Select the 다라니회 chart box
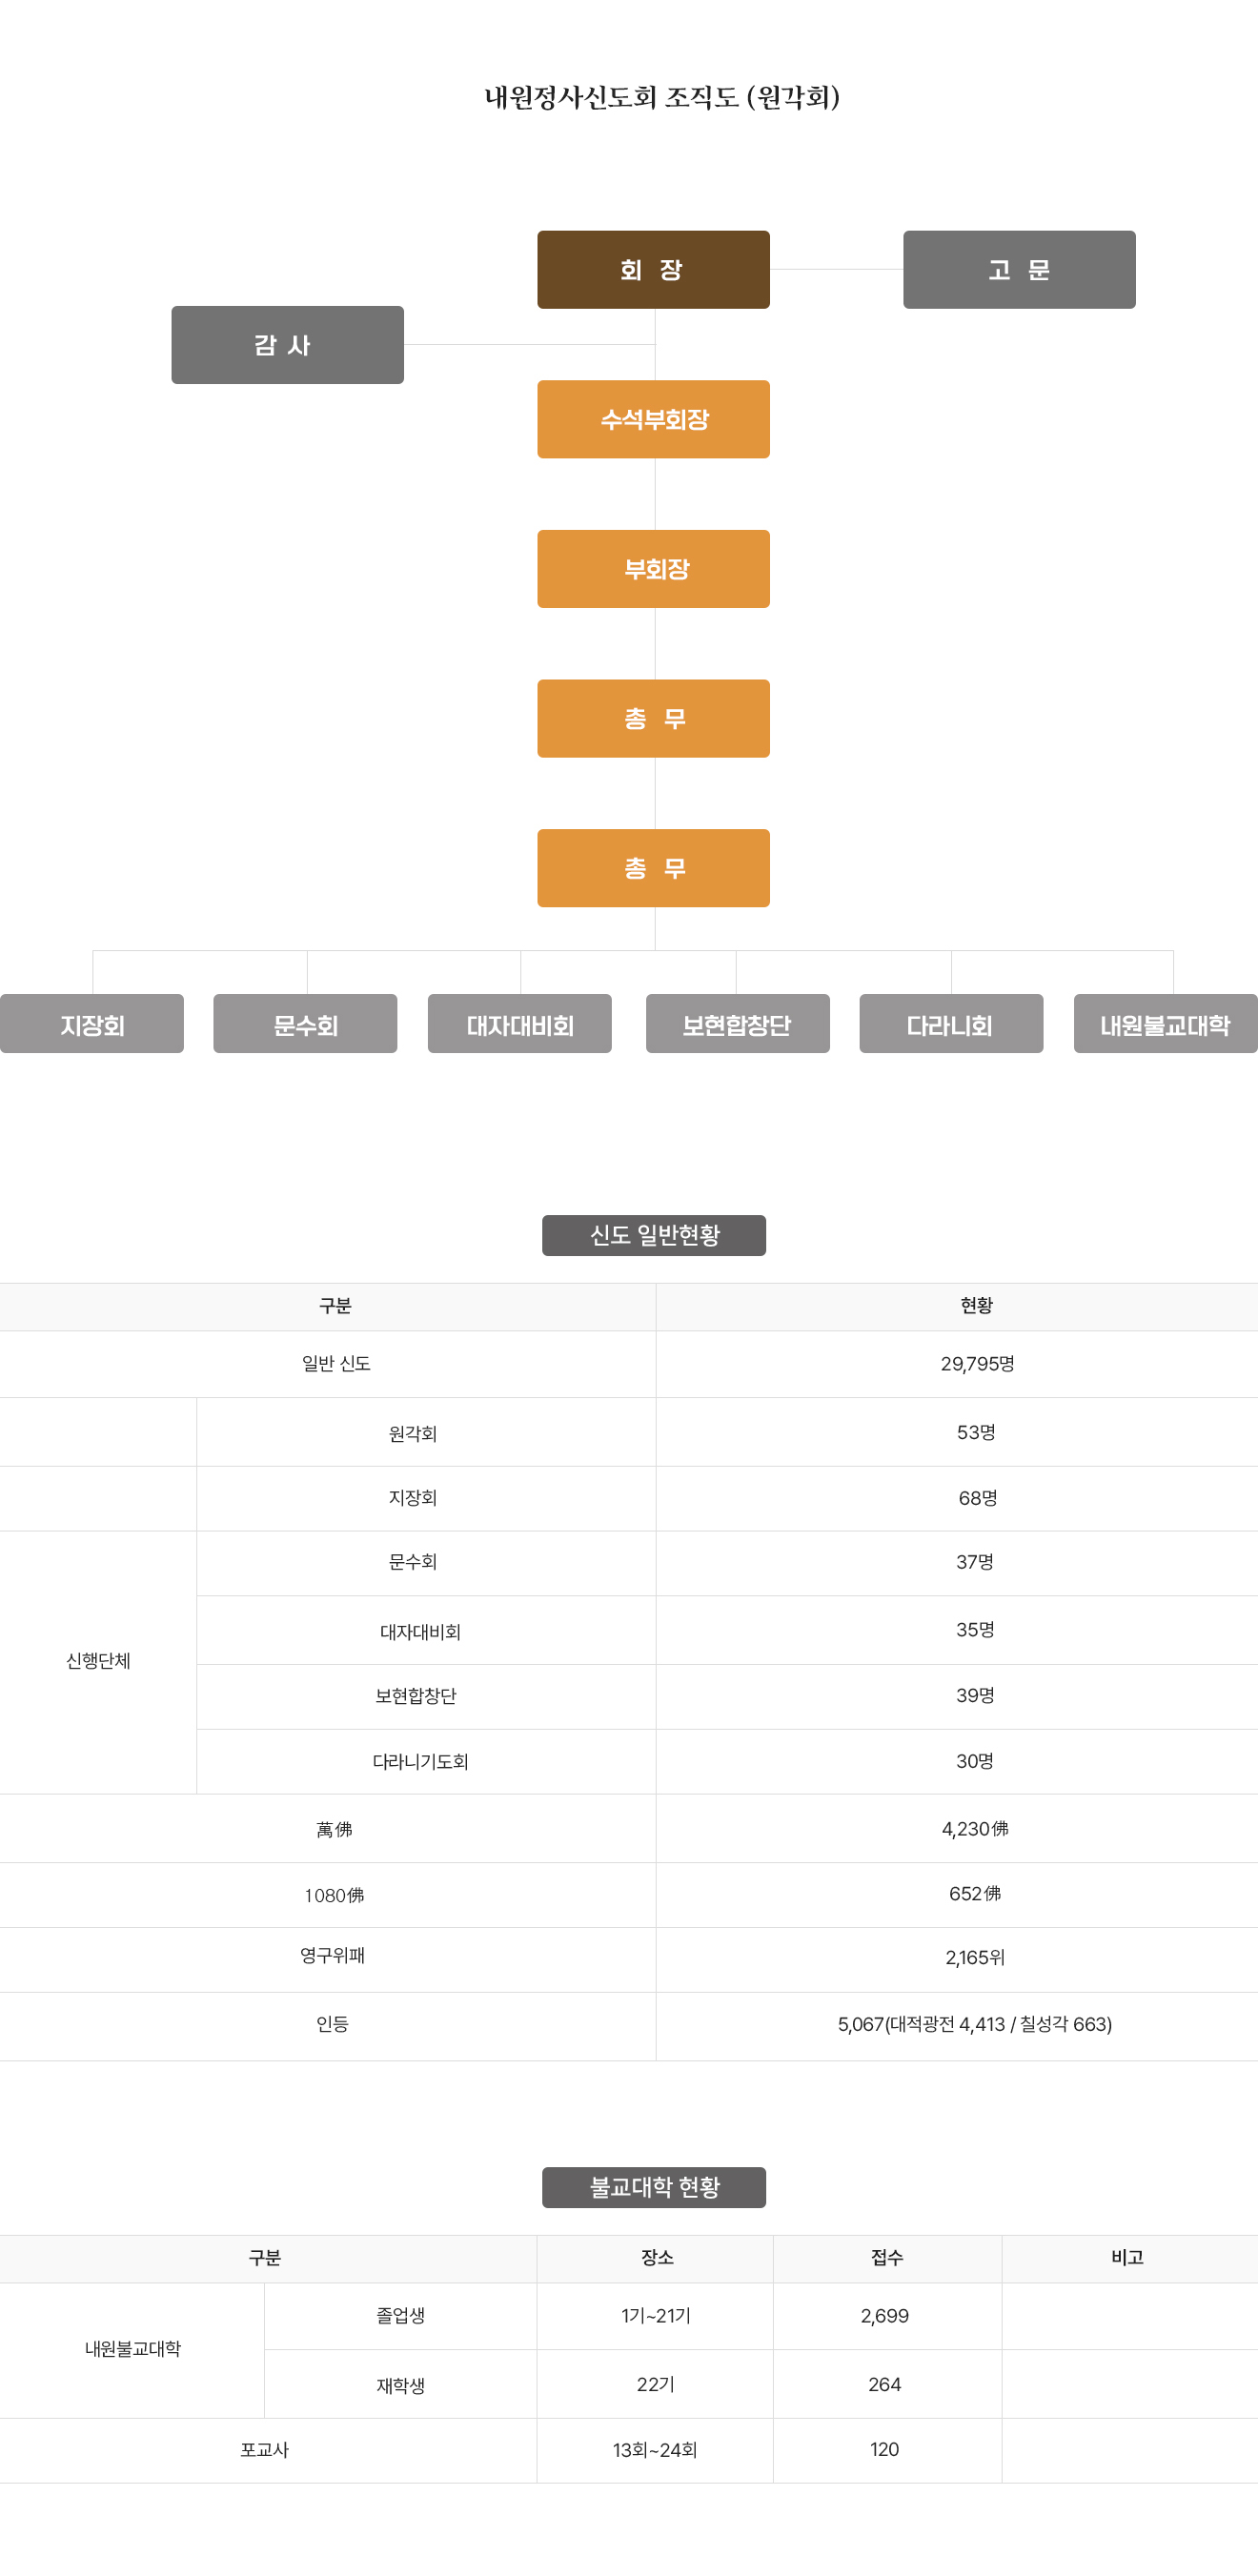 click(949, 1024)
